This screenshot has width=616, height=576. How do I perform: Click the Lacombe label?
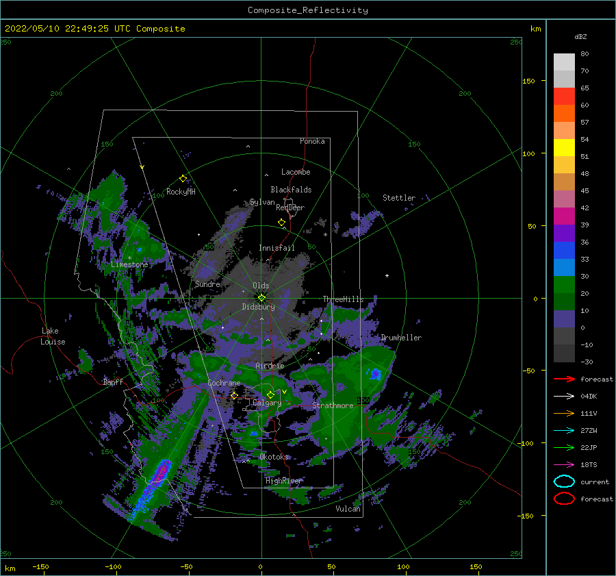pyautogui.click(x=296, y=172)
